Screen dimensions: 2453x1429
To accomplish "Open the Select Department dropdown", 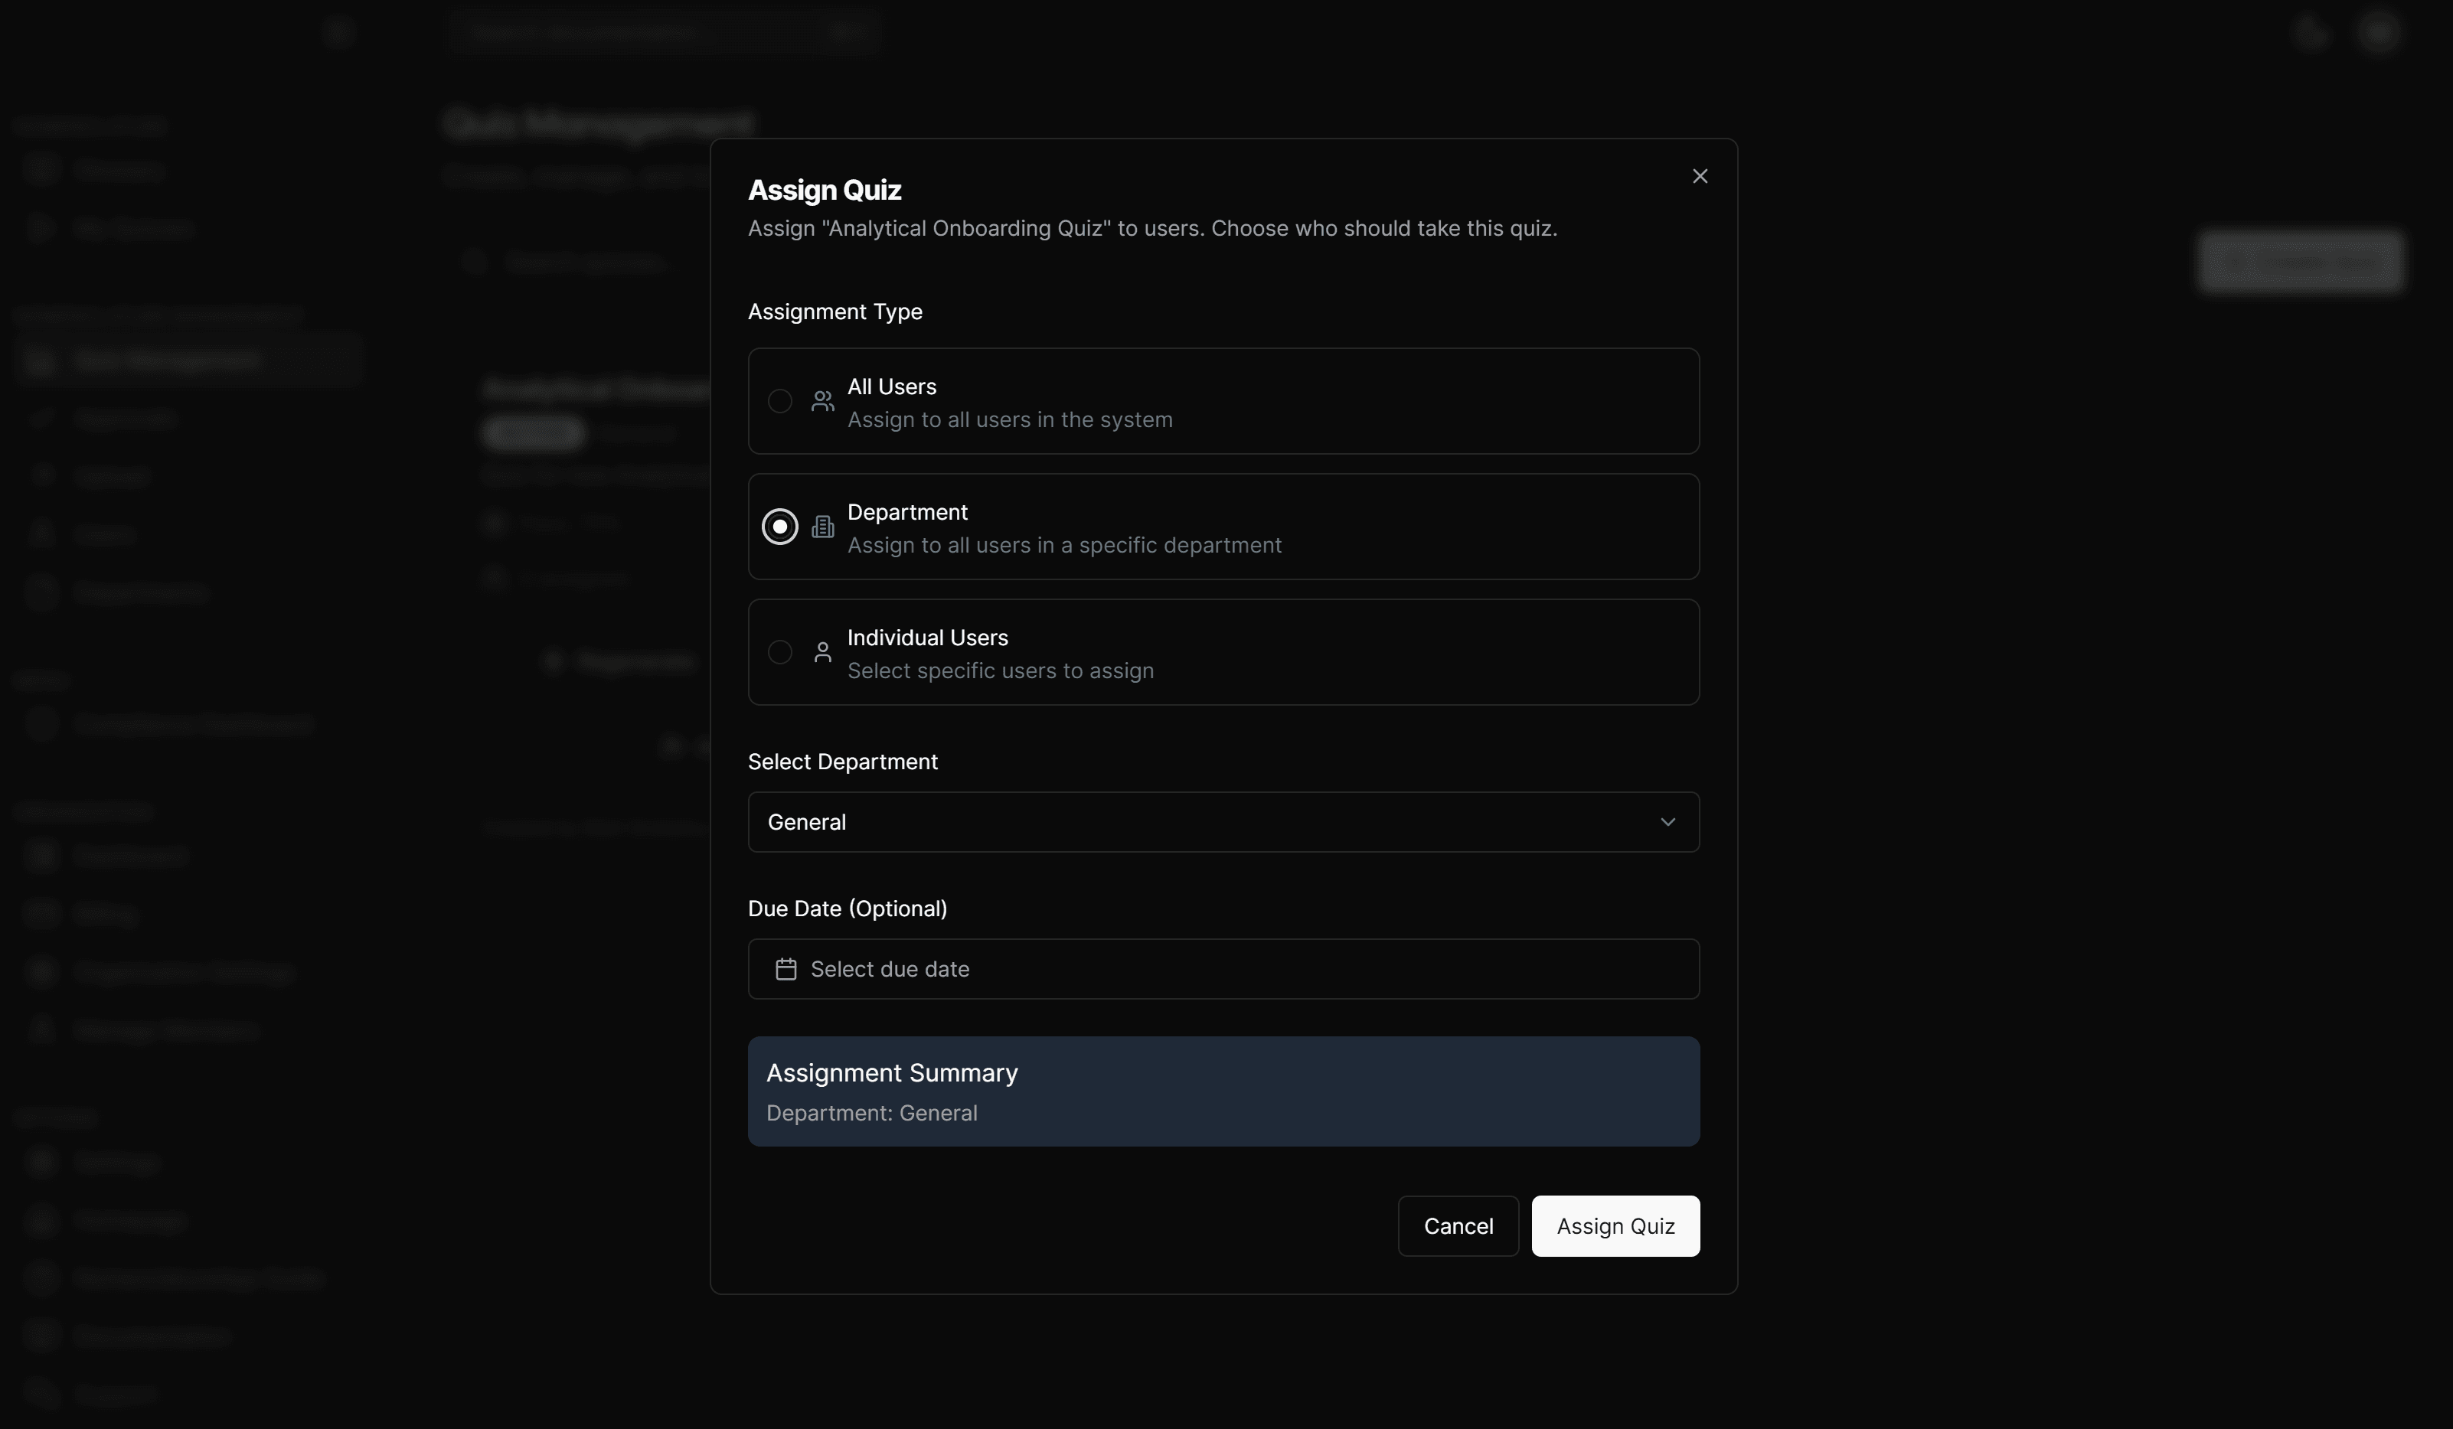I will [1223, 821].
